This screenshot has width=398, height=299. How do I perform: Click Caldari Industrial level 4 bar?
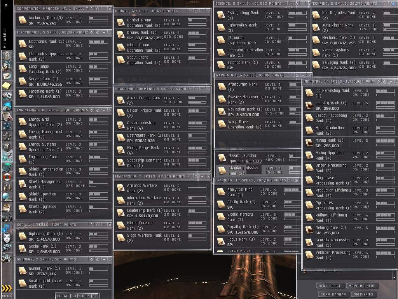click(197, 123)
